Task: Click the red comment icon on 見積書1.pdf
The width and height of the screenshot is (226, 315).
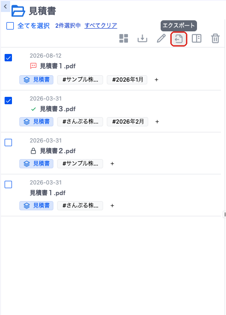Action: [x=33, y=66]
